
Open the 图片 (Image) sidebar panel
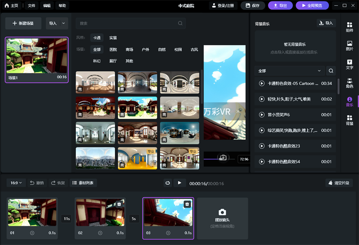pos(350,45)
